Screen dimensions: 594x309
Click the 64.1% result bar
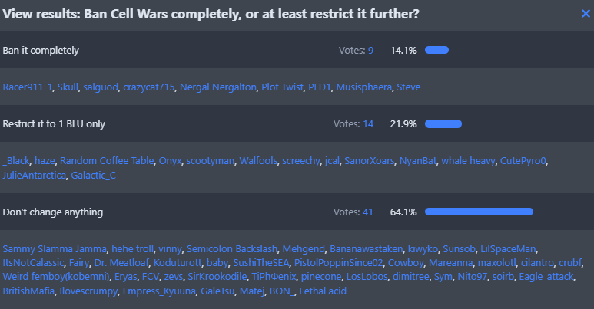tap(479, 212)
